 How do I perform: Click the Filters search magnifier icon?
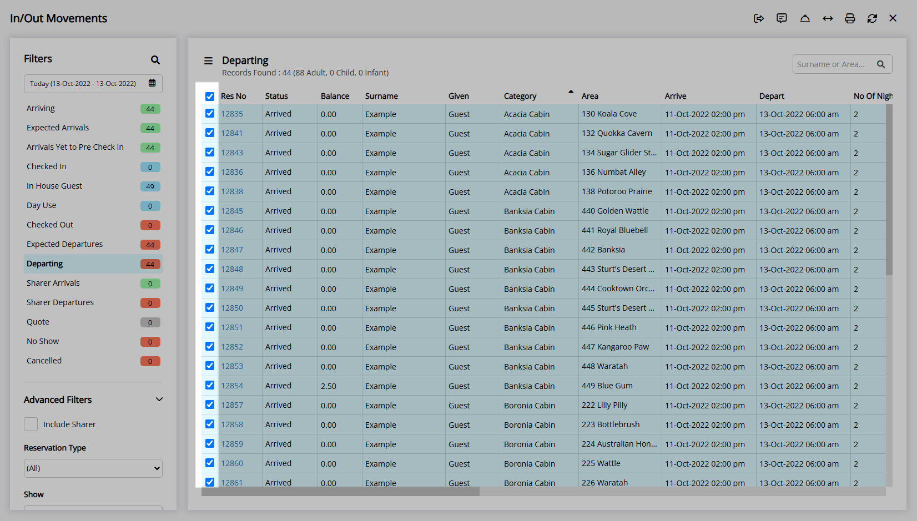[155, 60]
